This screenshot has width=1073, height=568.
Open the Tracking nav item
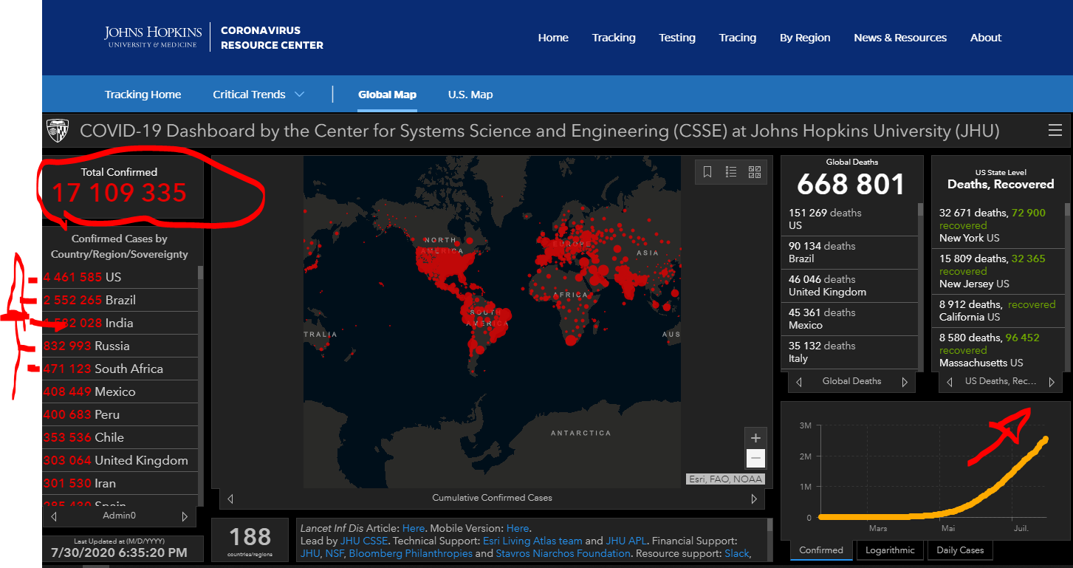(x=614, y=38)
